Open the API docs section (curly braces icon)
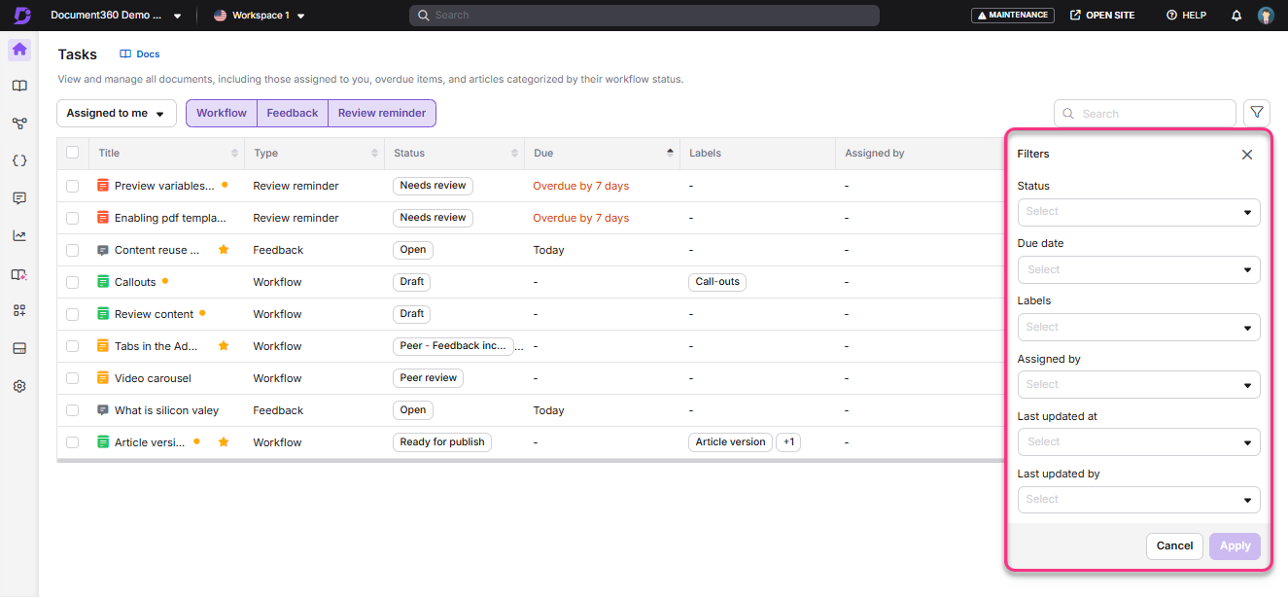The image size is (1288, 598). click(18, 160)
